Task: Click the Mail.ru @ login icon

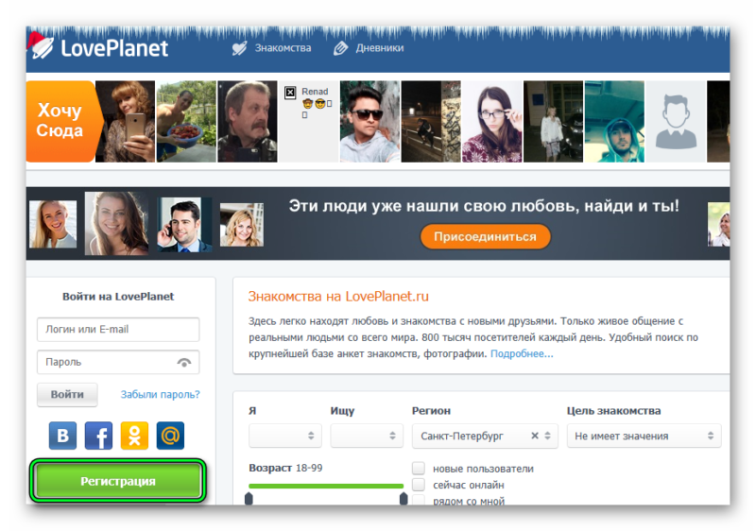Action: [x=171, y=436]
